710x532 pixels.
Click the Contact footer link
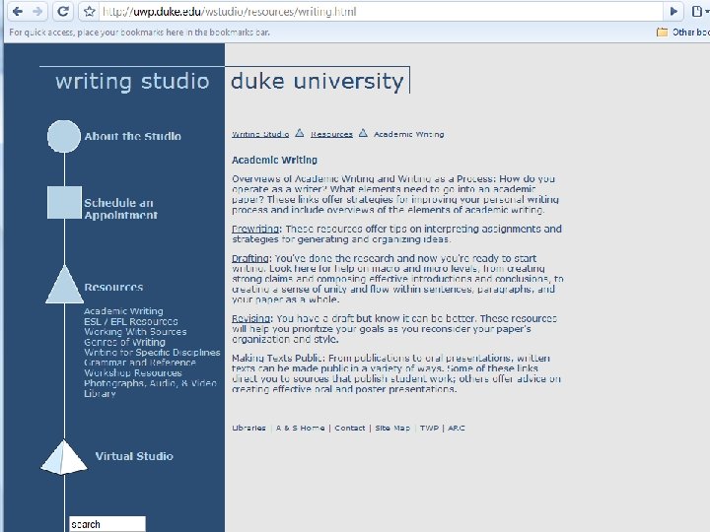tap(349, 428)
